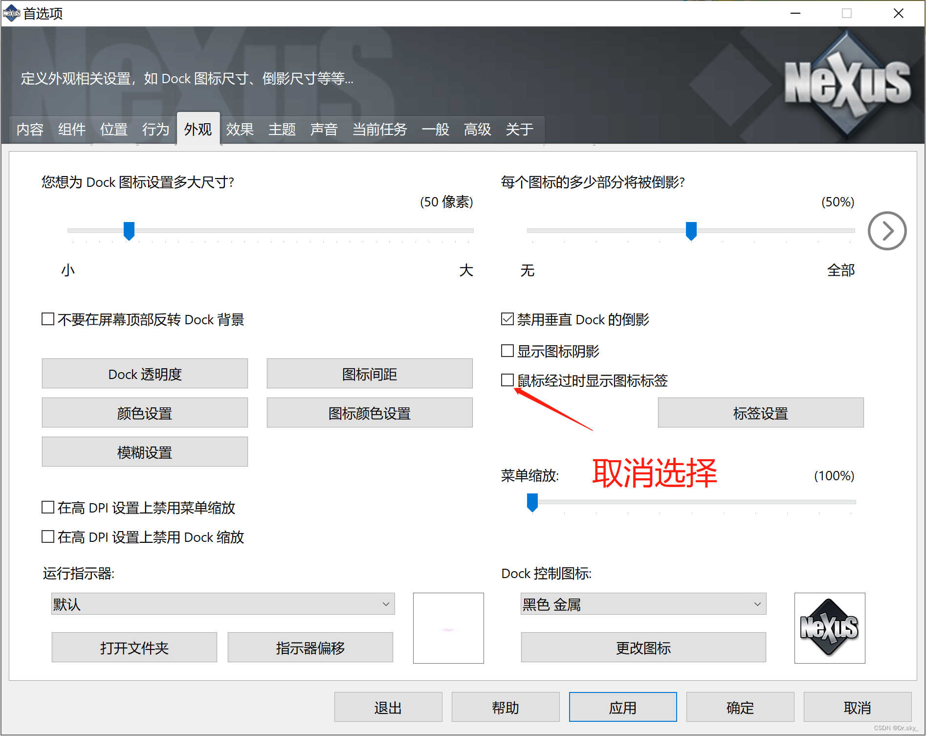Click the Dock icon size slider handle

[x=129, y=231]
